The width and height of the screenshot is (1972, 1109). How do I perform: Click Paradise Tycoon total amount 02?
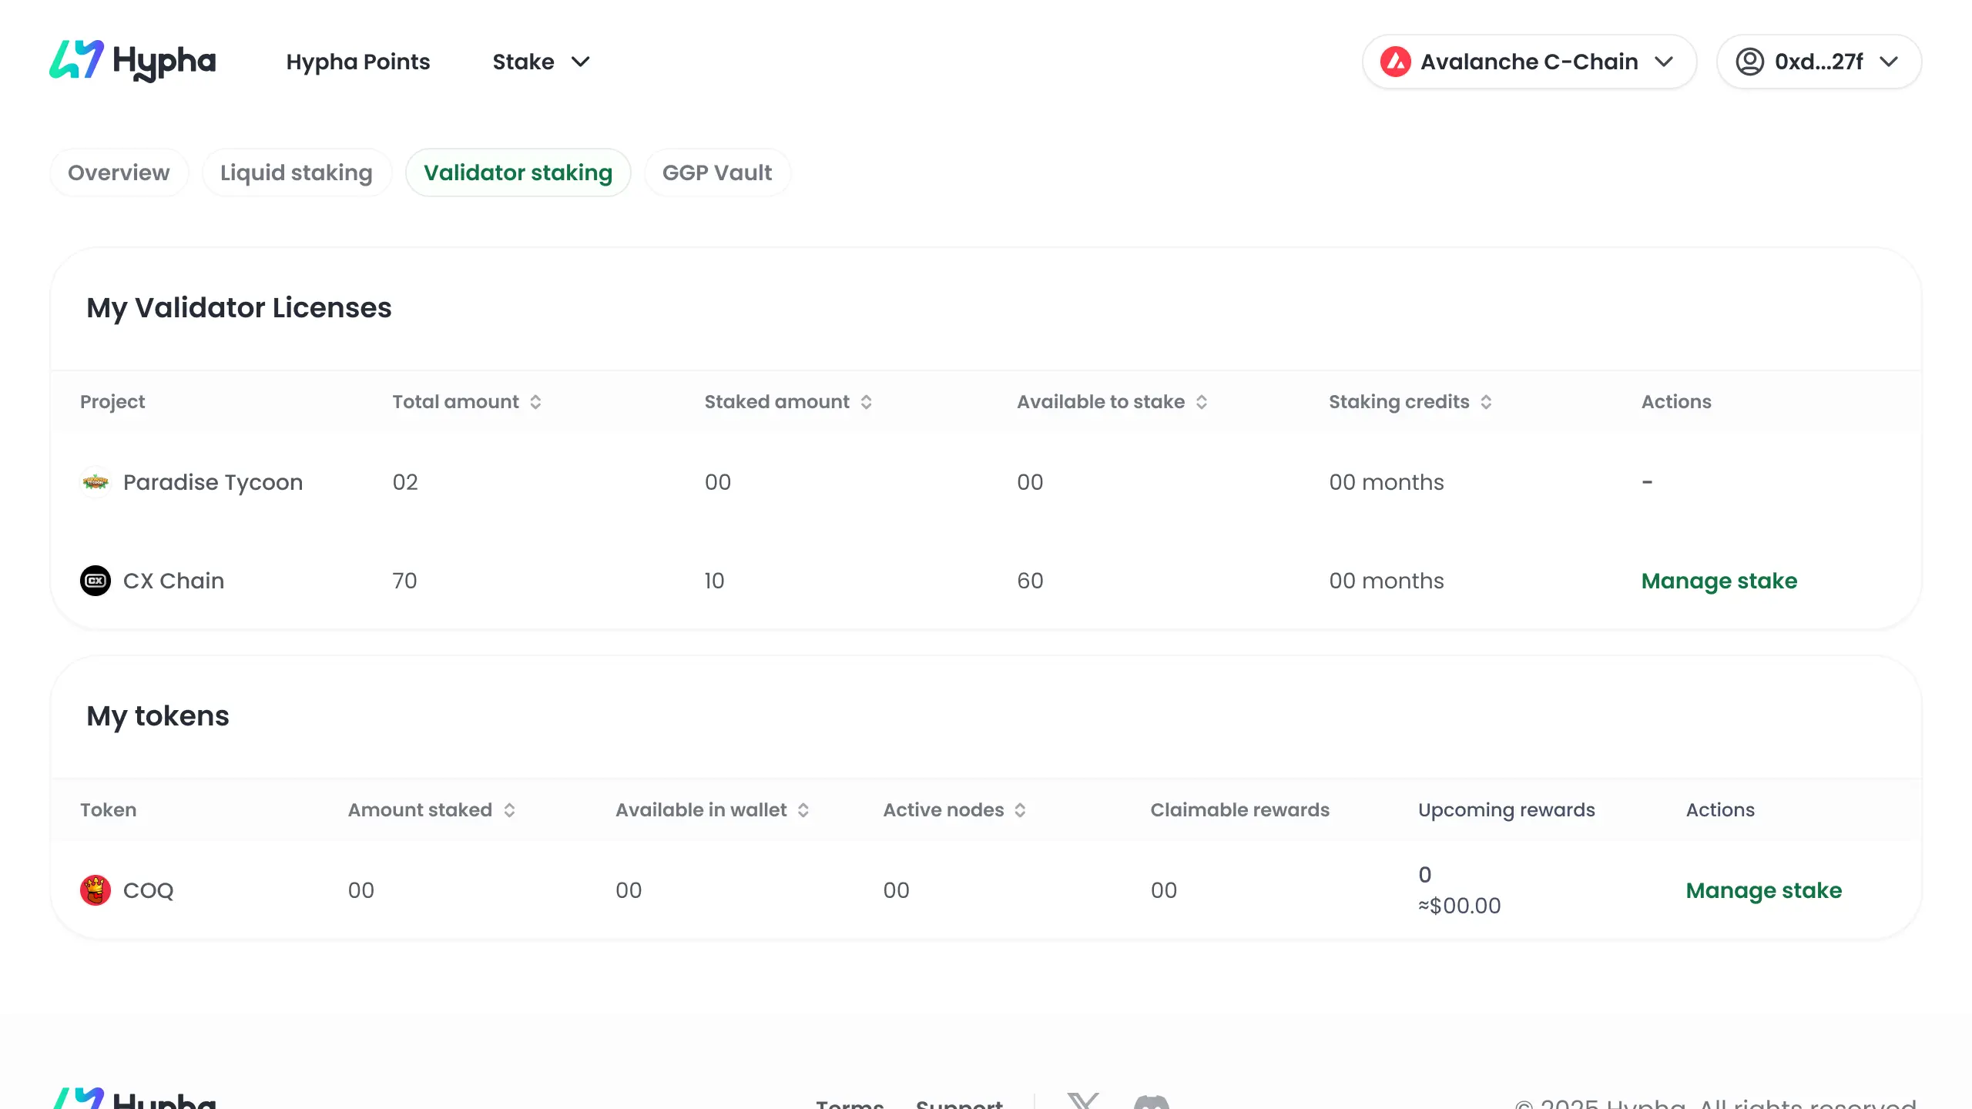405,482
